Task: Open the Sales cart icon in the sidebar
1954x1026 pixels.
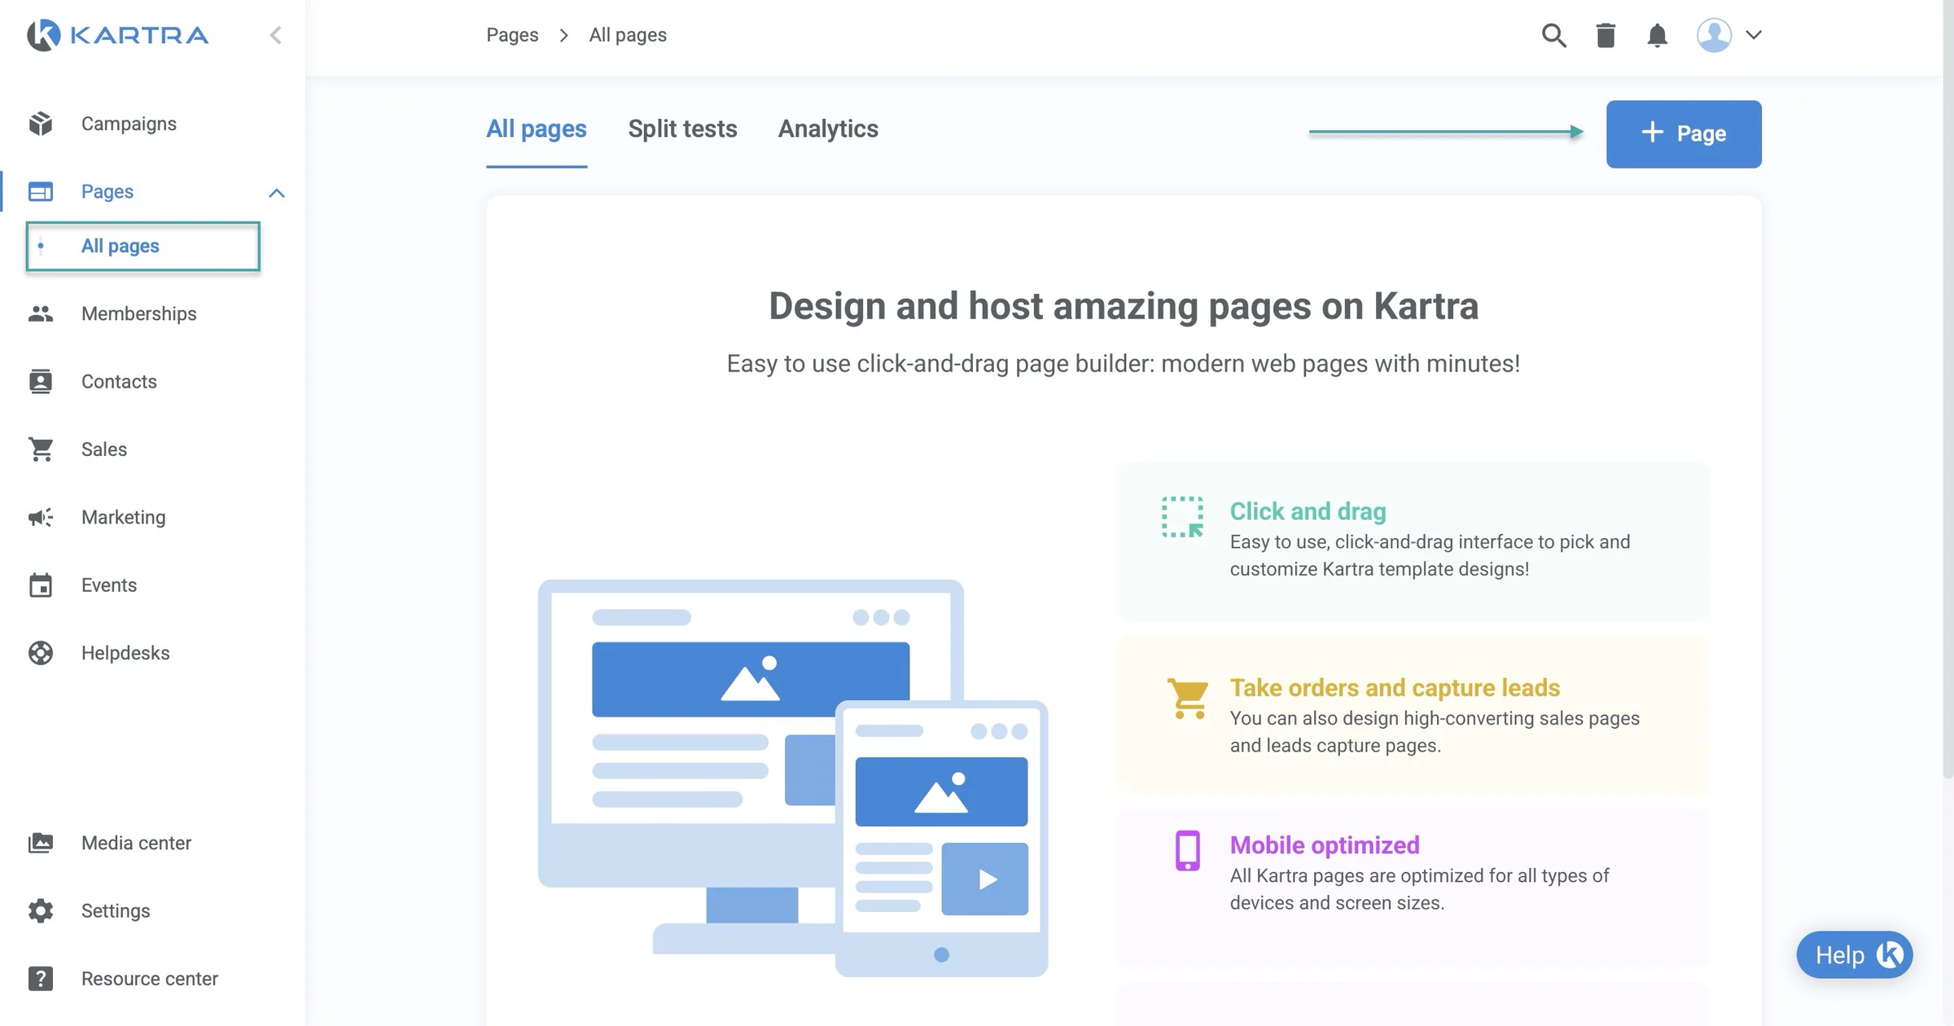Action: [41, 449]
